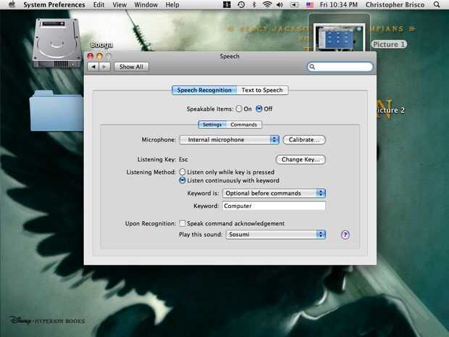
Task: Open the Edit menu
Action: [x=98, y=4]
